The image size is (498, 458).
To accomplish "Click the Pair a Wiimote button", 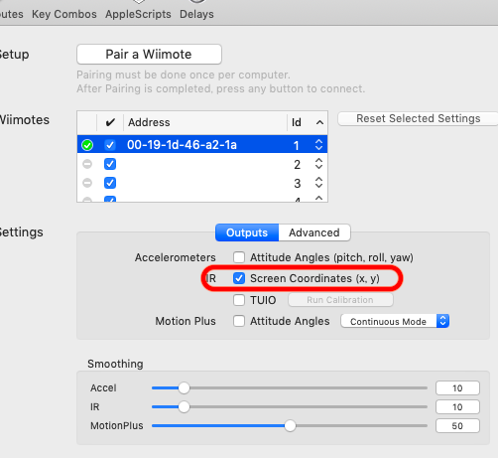I will 149,54.
